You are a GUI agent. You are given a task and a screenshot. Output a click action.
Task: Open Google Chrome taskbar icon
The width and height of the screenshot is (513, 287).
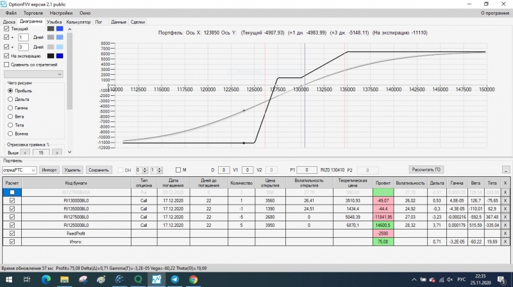194,279
